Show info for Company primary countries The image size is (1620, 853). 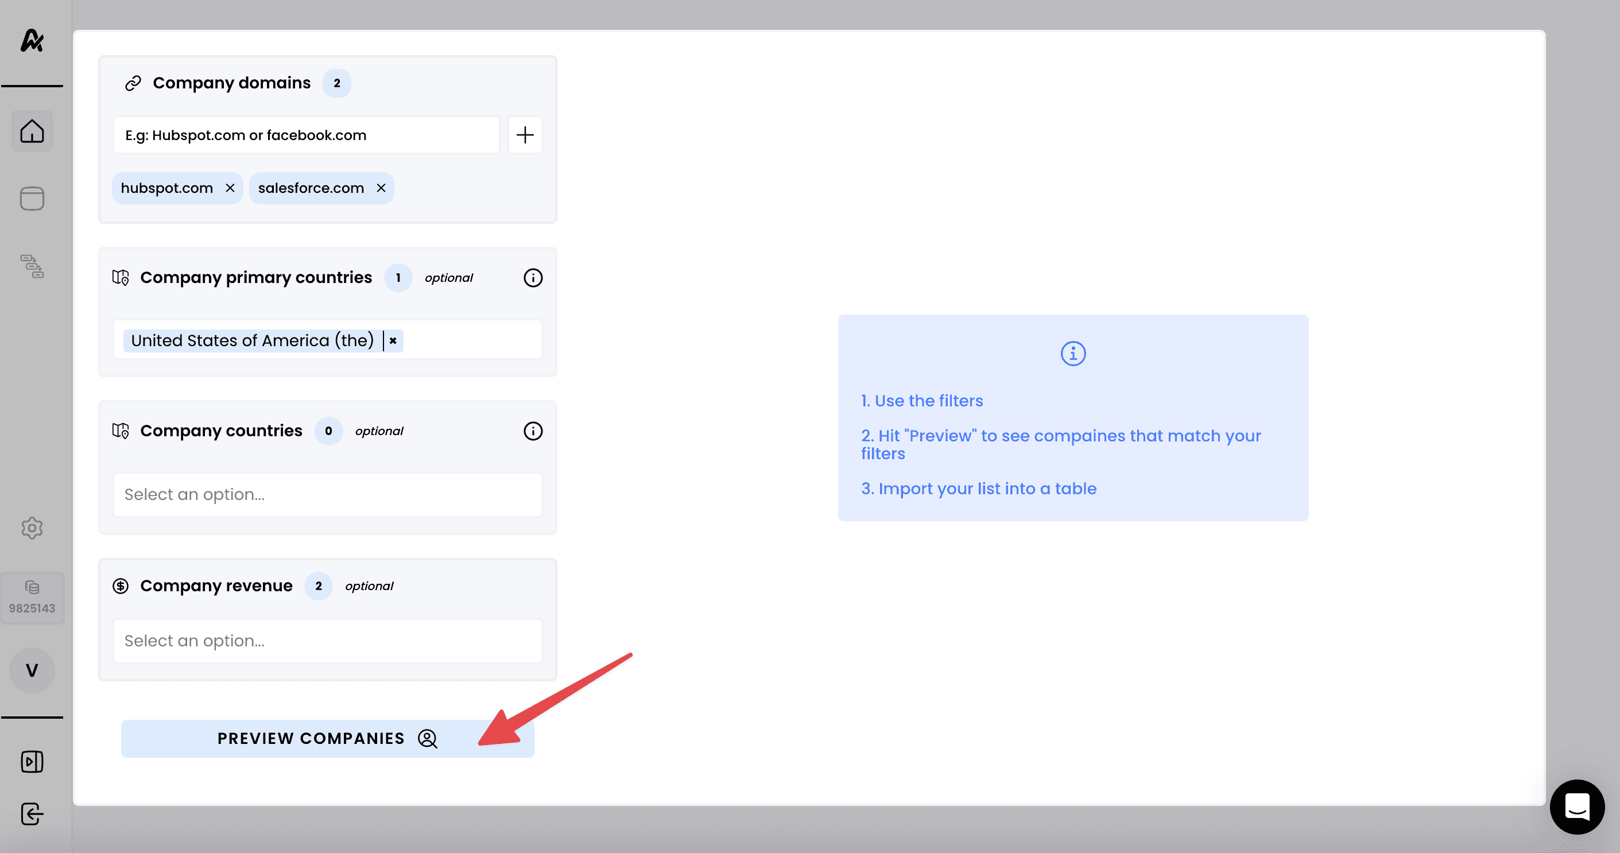click(x=533, y=278)
